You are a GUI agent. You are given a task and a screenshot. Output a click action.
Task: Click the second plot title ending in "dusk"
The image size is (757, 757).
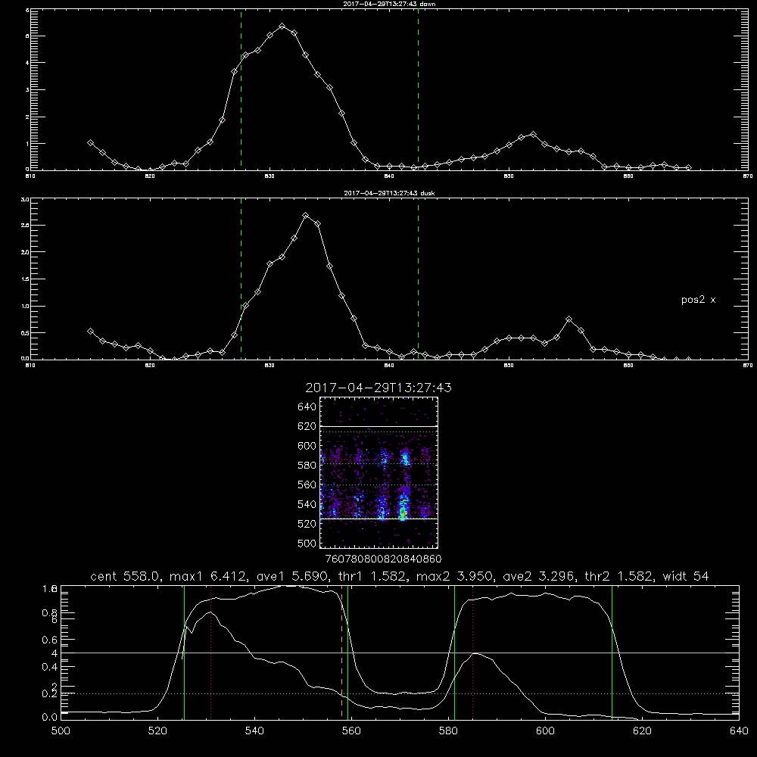(389, 193)
